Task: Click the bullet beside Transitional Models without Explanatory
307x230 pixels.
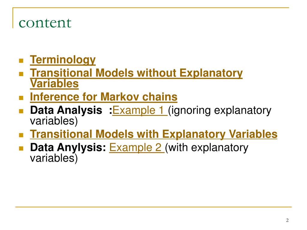Action: pyautogui.click(x=21, y=74)
